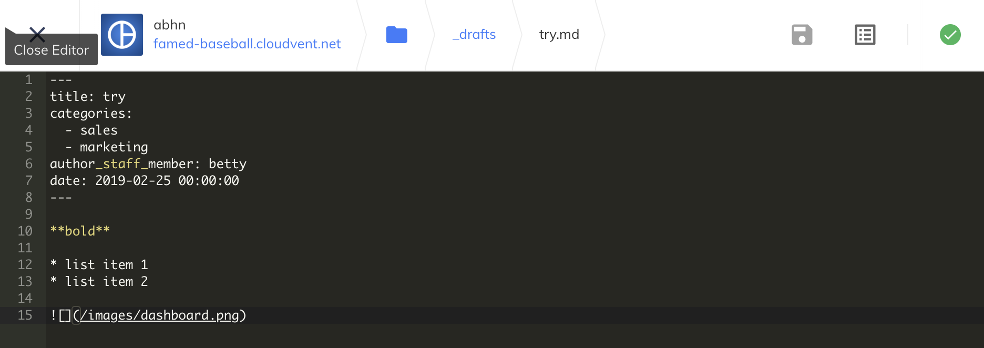
Task: Open the site logo avatar
Action: (x=122, y=35)
